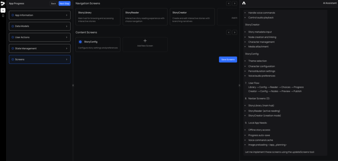Image resolution: width=338 pixels, height=161 pixels.
Task: Open the mobile device preview icon
Action: (x=3, y=15)
